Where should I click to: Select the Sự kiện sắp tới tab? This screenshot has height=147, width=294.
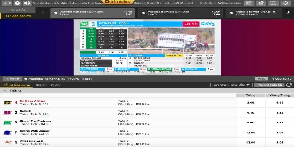click(18, 16)
